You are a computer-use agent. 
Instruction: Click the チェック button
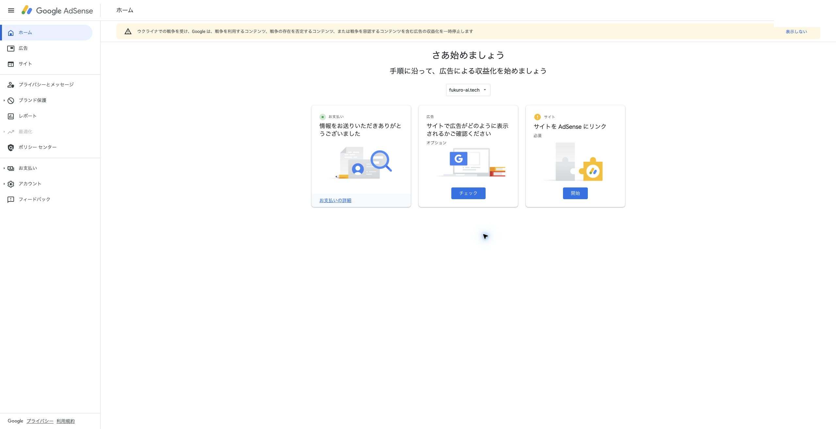(468, 193)
